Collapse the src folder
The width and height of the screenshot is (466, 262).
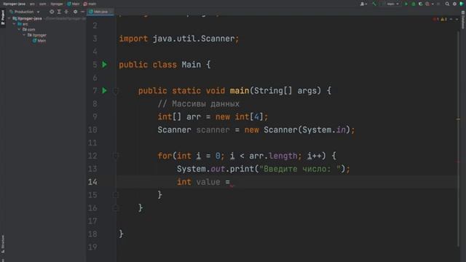pyautogui.click(x=14, y=24)
